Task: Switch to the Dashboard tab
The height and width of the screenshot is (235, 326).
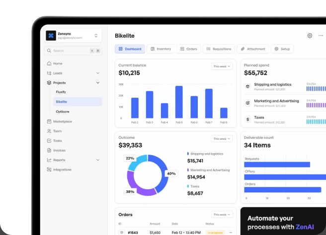Action: click(130, 49)
